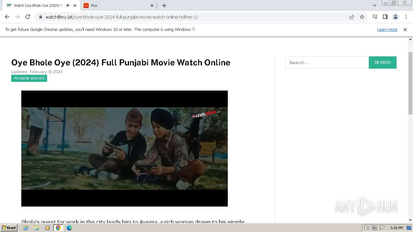Click the Updated February 19, 2024 text
413x232 pixels.
(x=37, y=72)
